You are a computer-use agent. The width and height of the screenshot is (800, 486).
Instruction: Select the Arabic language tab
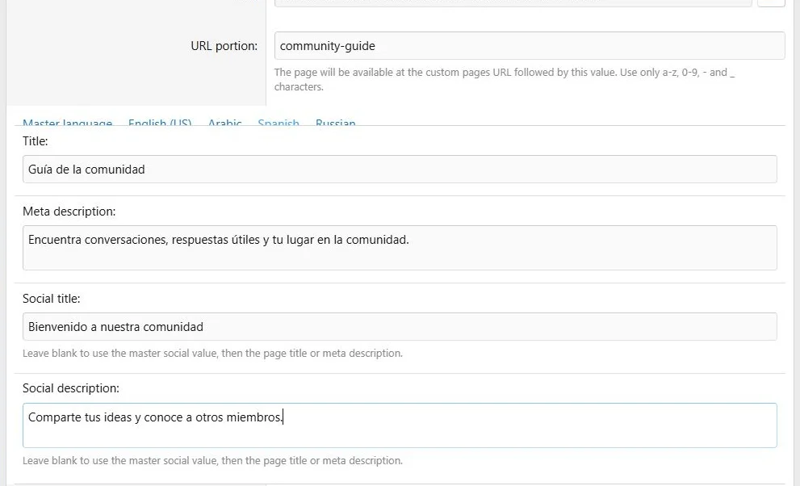click(224, 123)
